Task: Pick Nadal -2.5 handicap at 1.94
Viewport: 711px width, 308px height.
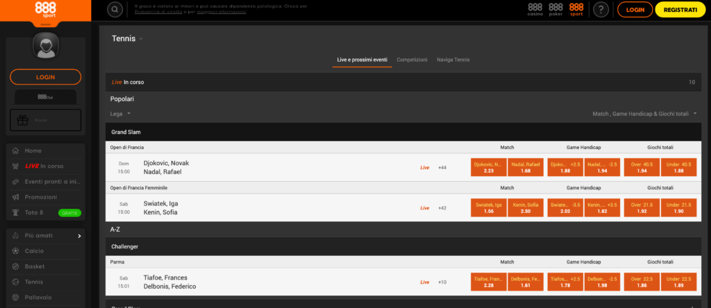Action: (x=602, y=168)
